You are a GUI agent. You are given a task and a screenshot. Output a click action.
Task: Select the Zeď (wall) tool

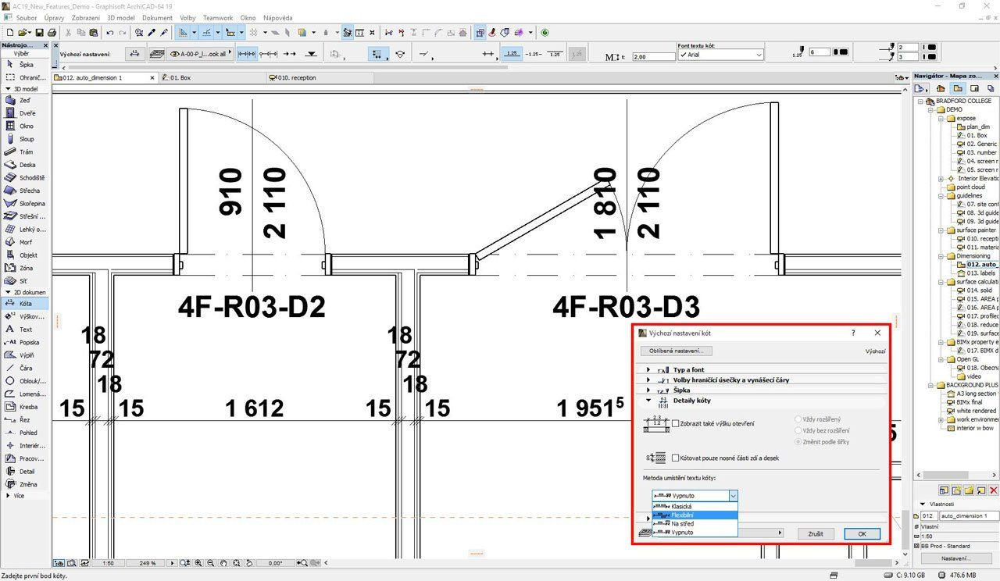click(26, 100)
